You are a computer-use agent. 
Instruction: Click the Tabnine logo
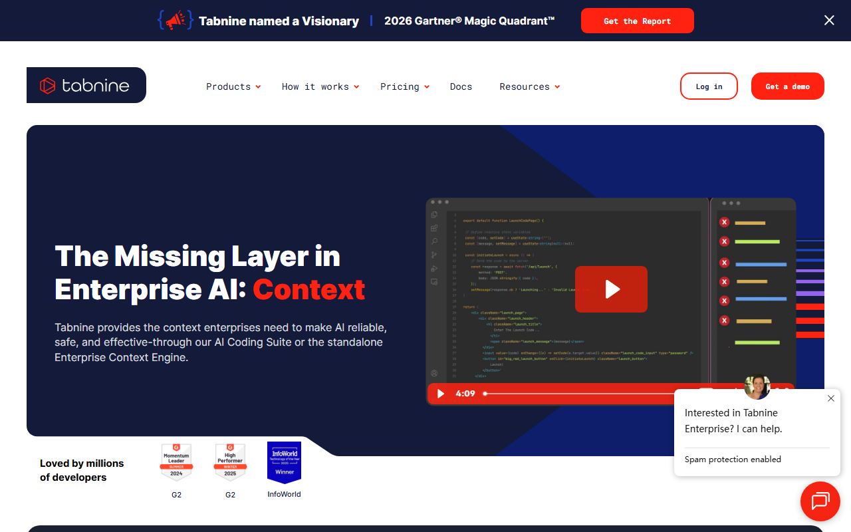[86, 85]
